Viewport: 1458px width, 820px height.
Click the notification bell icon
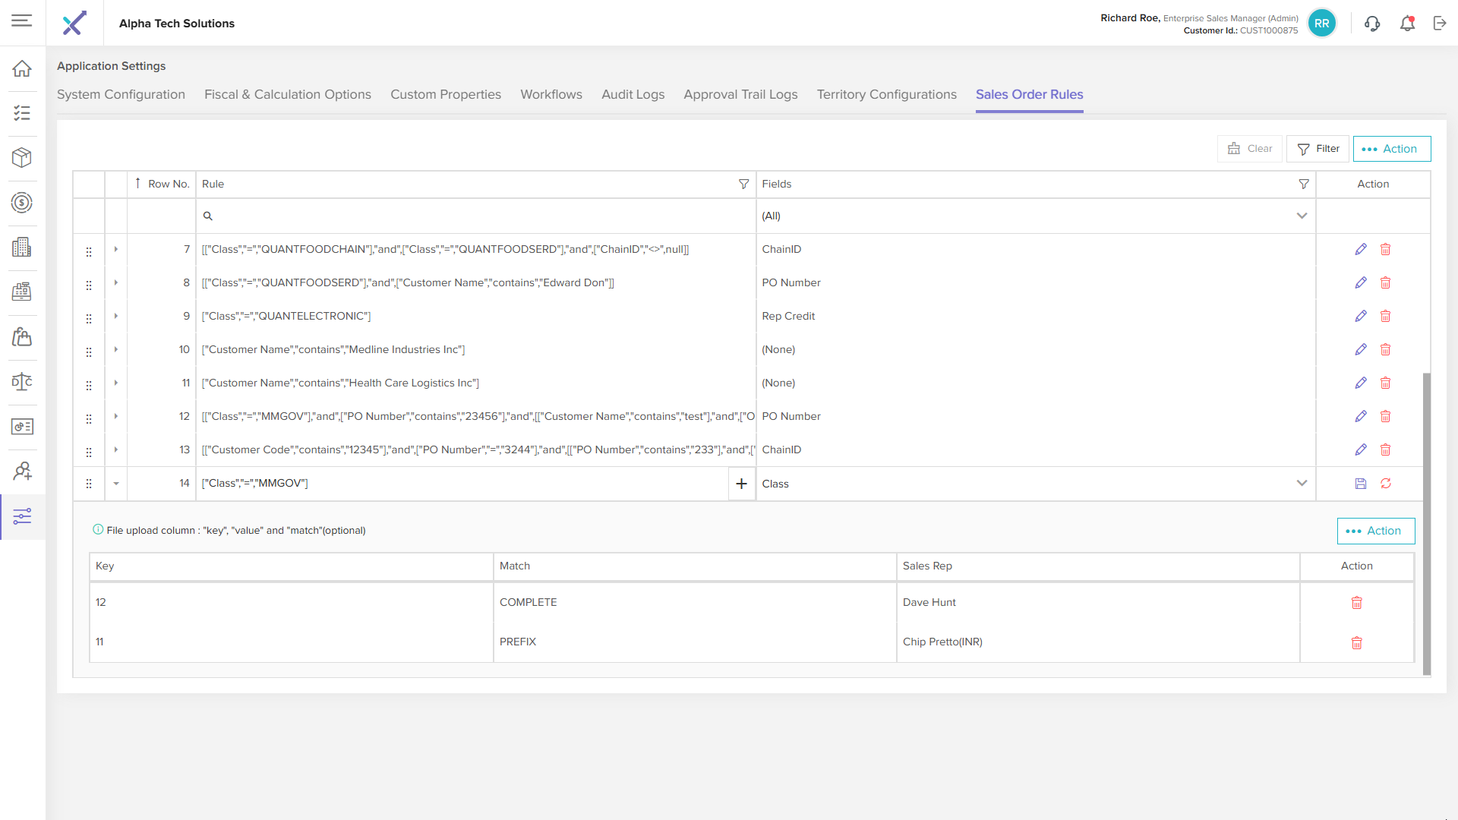coord(1407,24)
